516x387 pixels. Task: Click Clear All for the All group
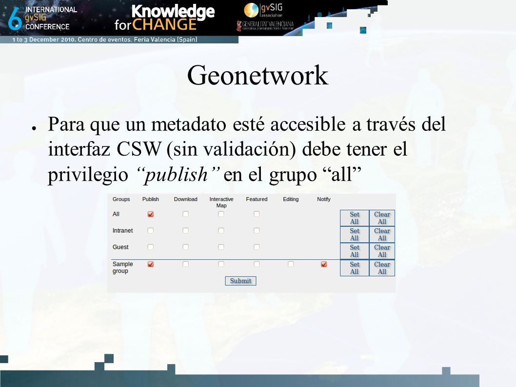click(382, 218)
